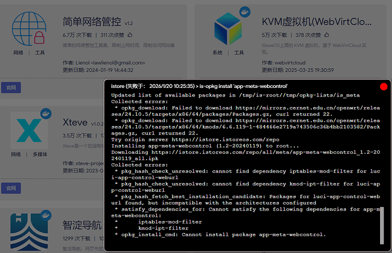Close the istore log with red dot

tap(383, 87)
